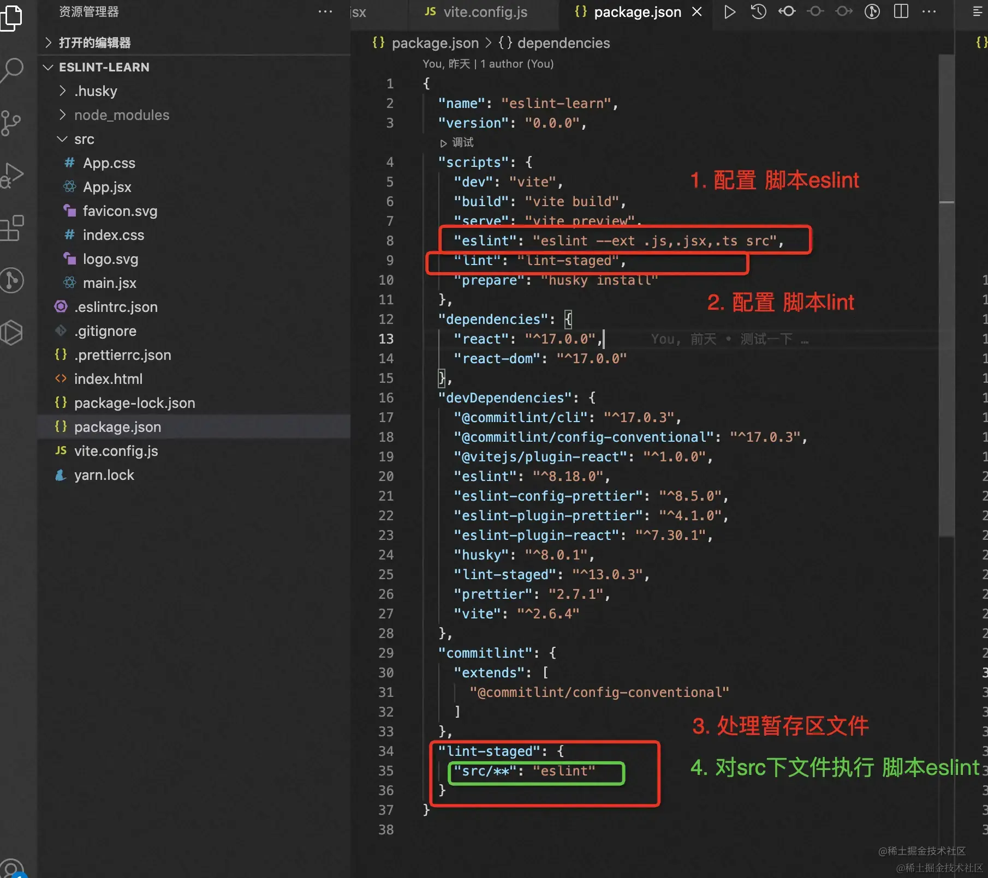The image size is (988, 878).
Task: Click the split editor icon
Action: (x=901, y=11)
